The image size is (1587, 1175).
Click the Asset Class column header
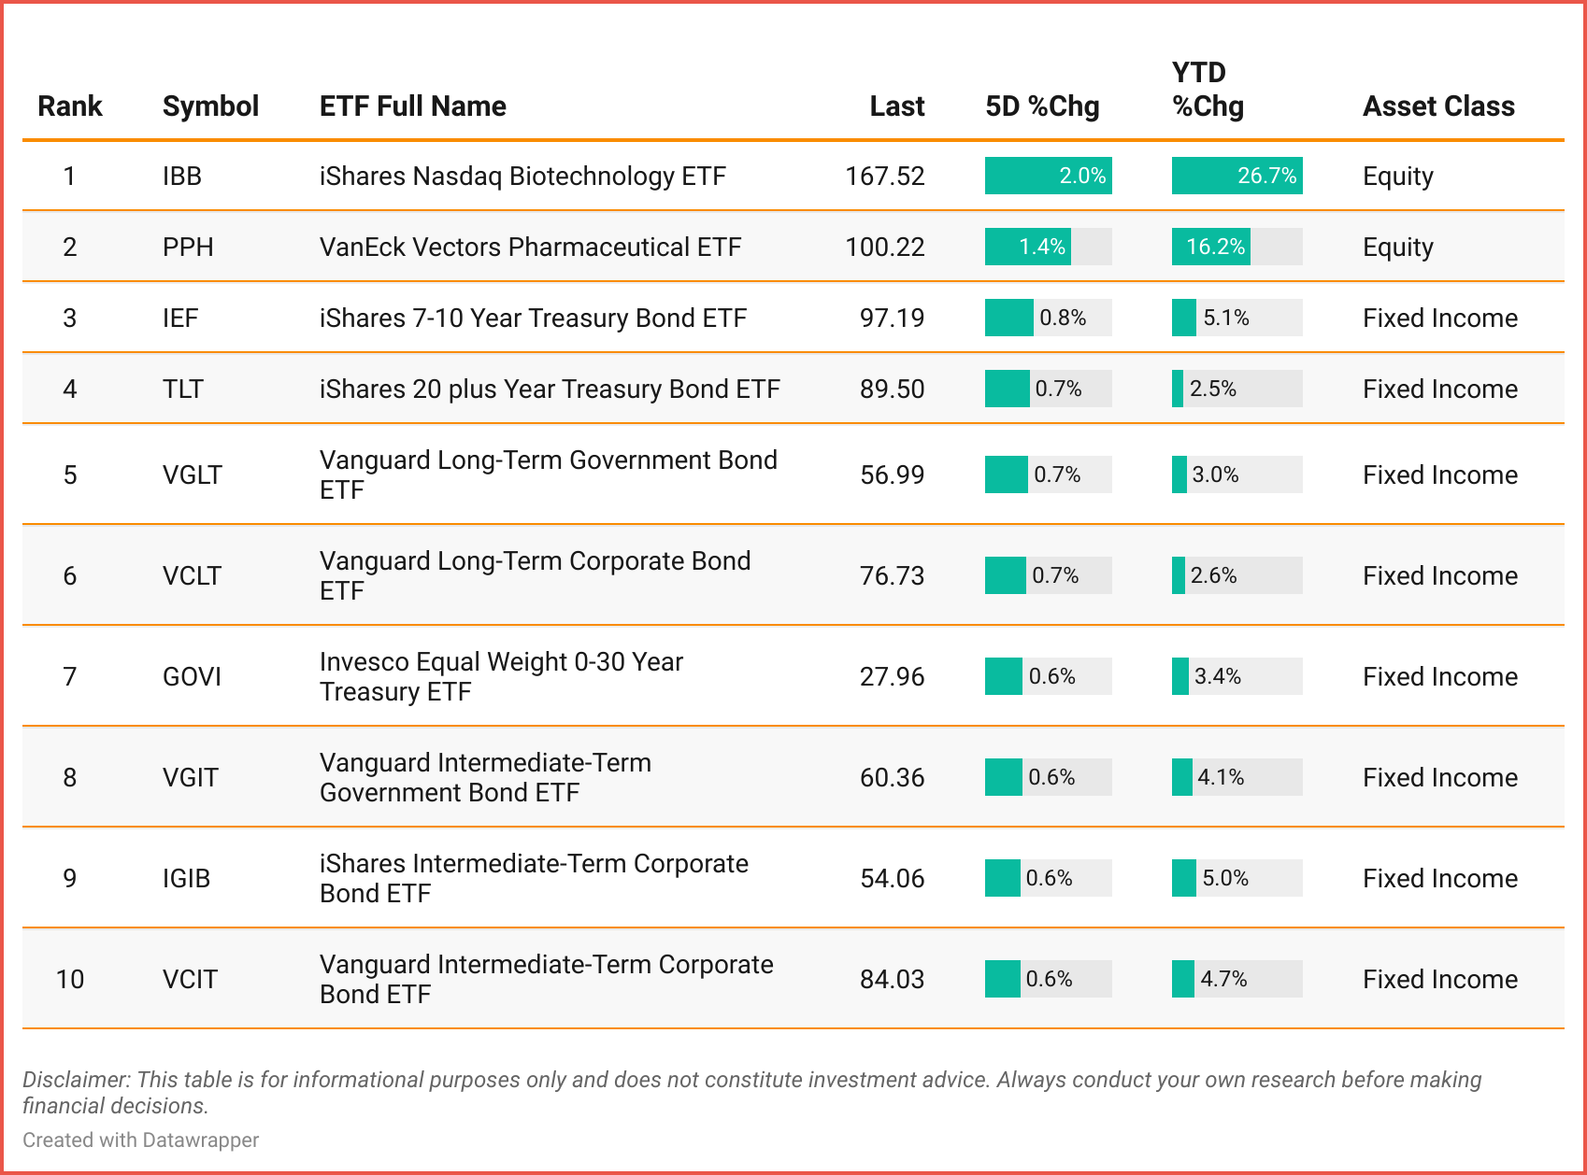[x=1438, y=106]
